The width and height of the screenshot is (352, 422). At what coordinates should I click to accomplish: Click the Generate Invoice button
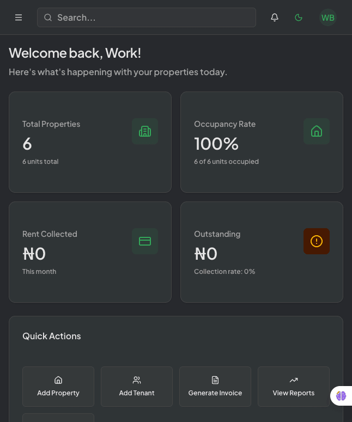(215, 387)
